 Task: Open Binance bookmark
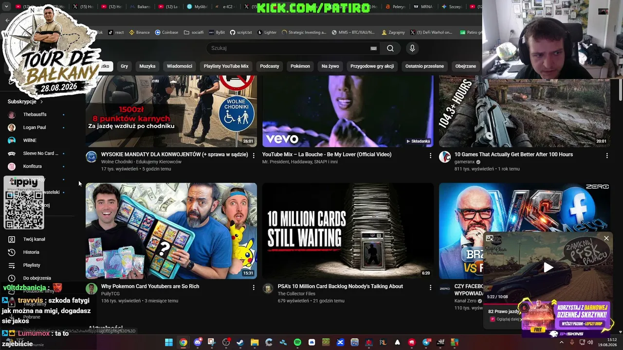139,33
